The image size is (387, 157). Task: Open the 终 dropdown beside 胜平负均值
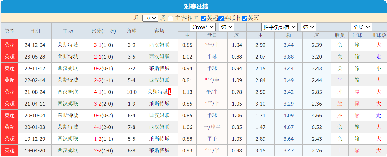pyautogui.click(x=308, y=27)
